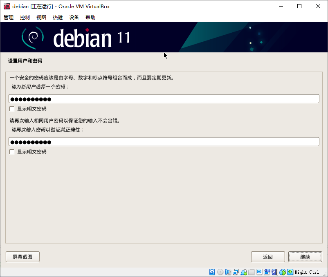328x277 pixels.
Task: Click the 设置用户和密码 heading
Action: [25, 61]
